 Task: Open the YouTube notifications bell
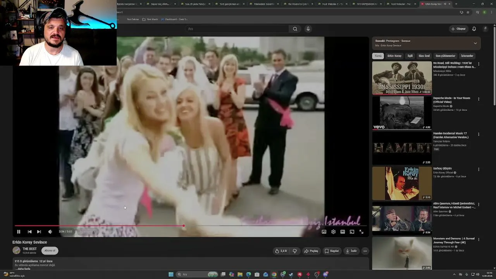point(474,29)
